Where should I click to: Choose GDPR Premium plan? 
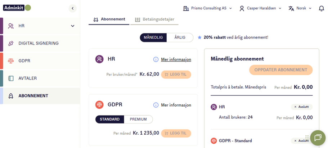point(138,119)
